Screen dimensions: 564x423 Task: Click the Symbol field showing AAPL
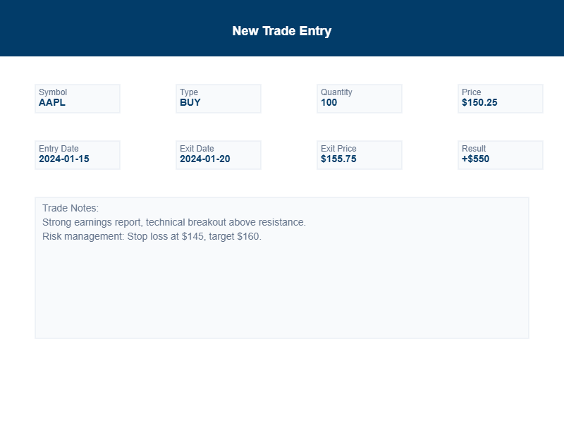(77, 99)
